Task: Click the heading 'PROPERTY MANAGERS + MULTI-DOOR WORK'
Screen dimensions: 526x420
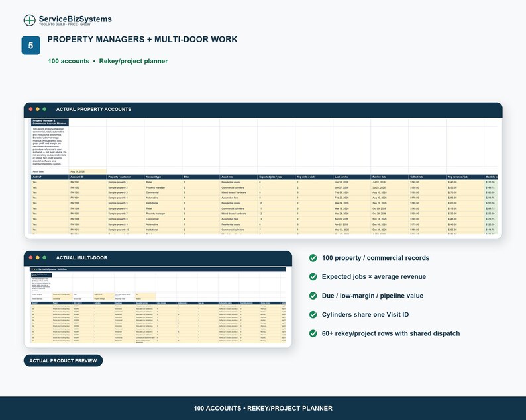Action: (142, 39)
